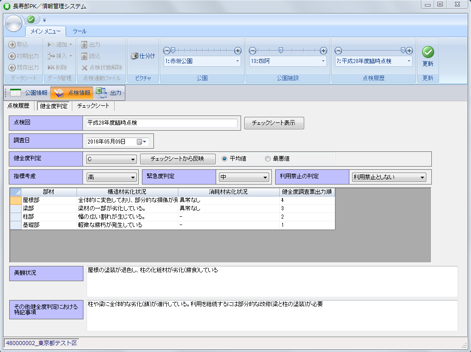
Task: Select the 平均値 radio button
Action: tap(225, 159)
